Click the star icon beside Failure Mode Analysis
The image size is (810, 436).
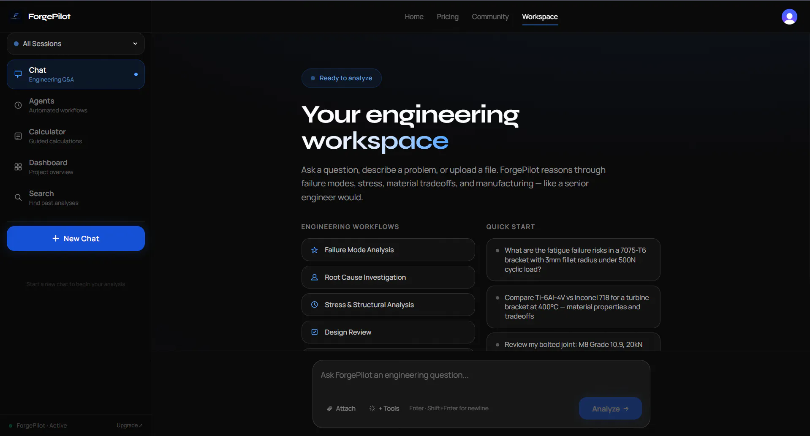click(315, 250)
